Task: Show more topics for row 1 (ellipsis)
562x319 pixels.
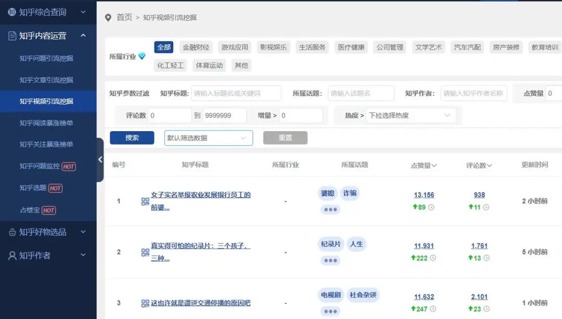Action: click(x=330, y=210)
